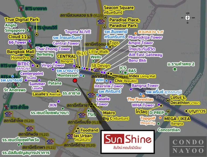Click the Toyota ALIVE label
Screen dimensions: 207x157
point(78,32)
